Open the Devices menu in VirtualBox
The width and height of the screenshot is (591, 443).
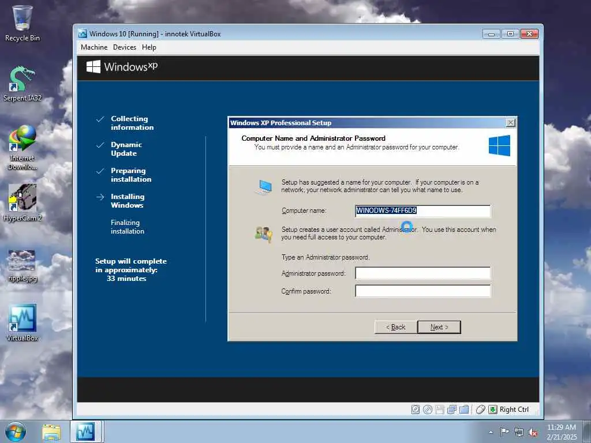click(x=125, y=47)
